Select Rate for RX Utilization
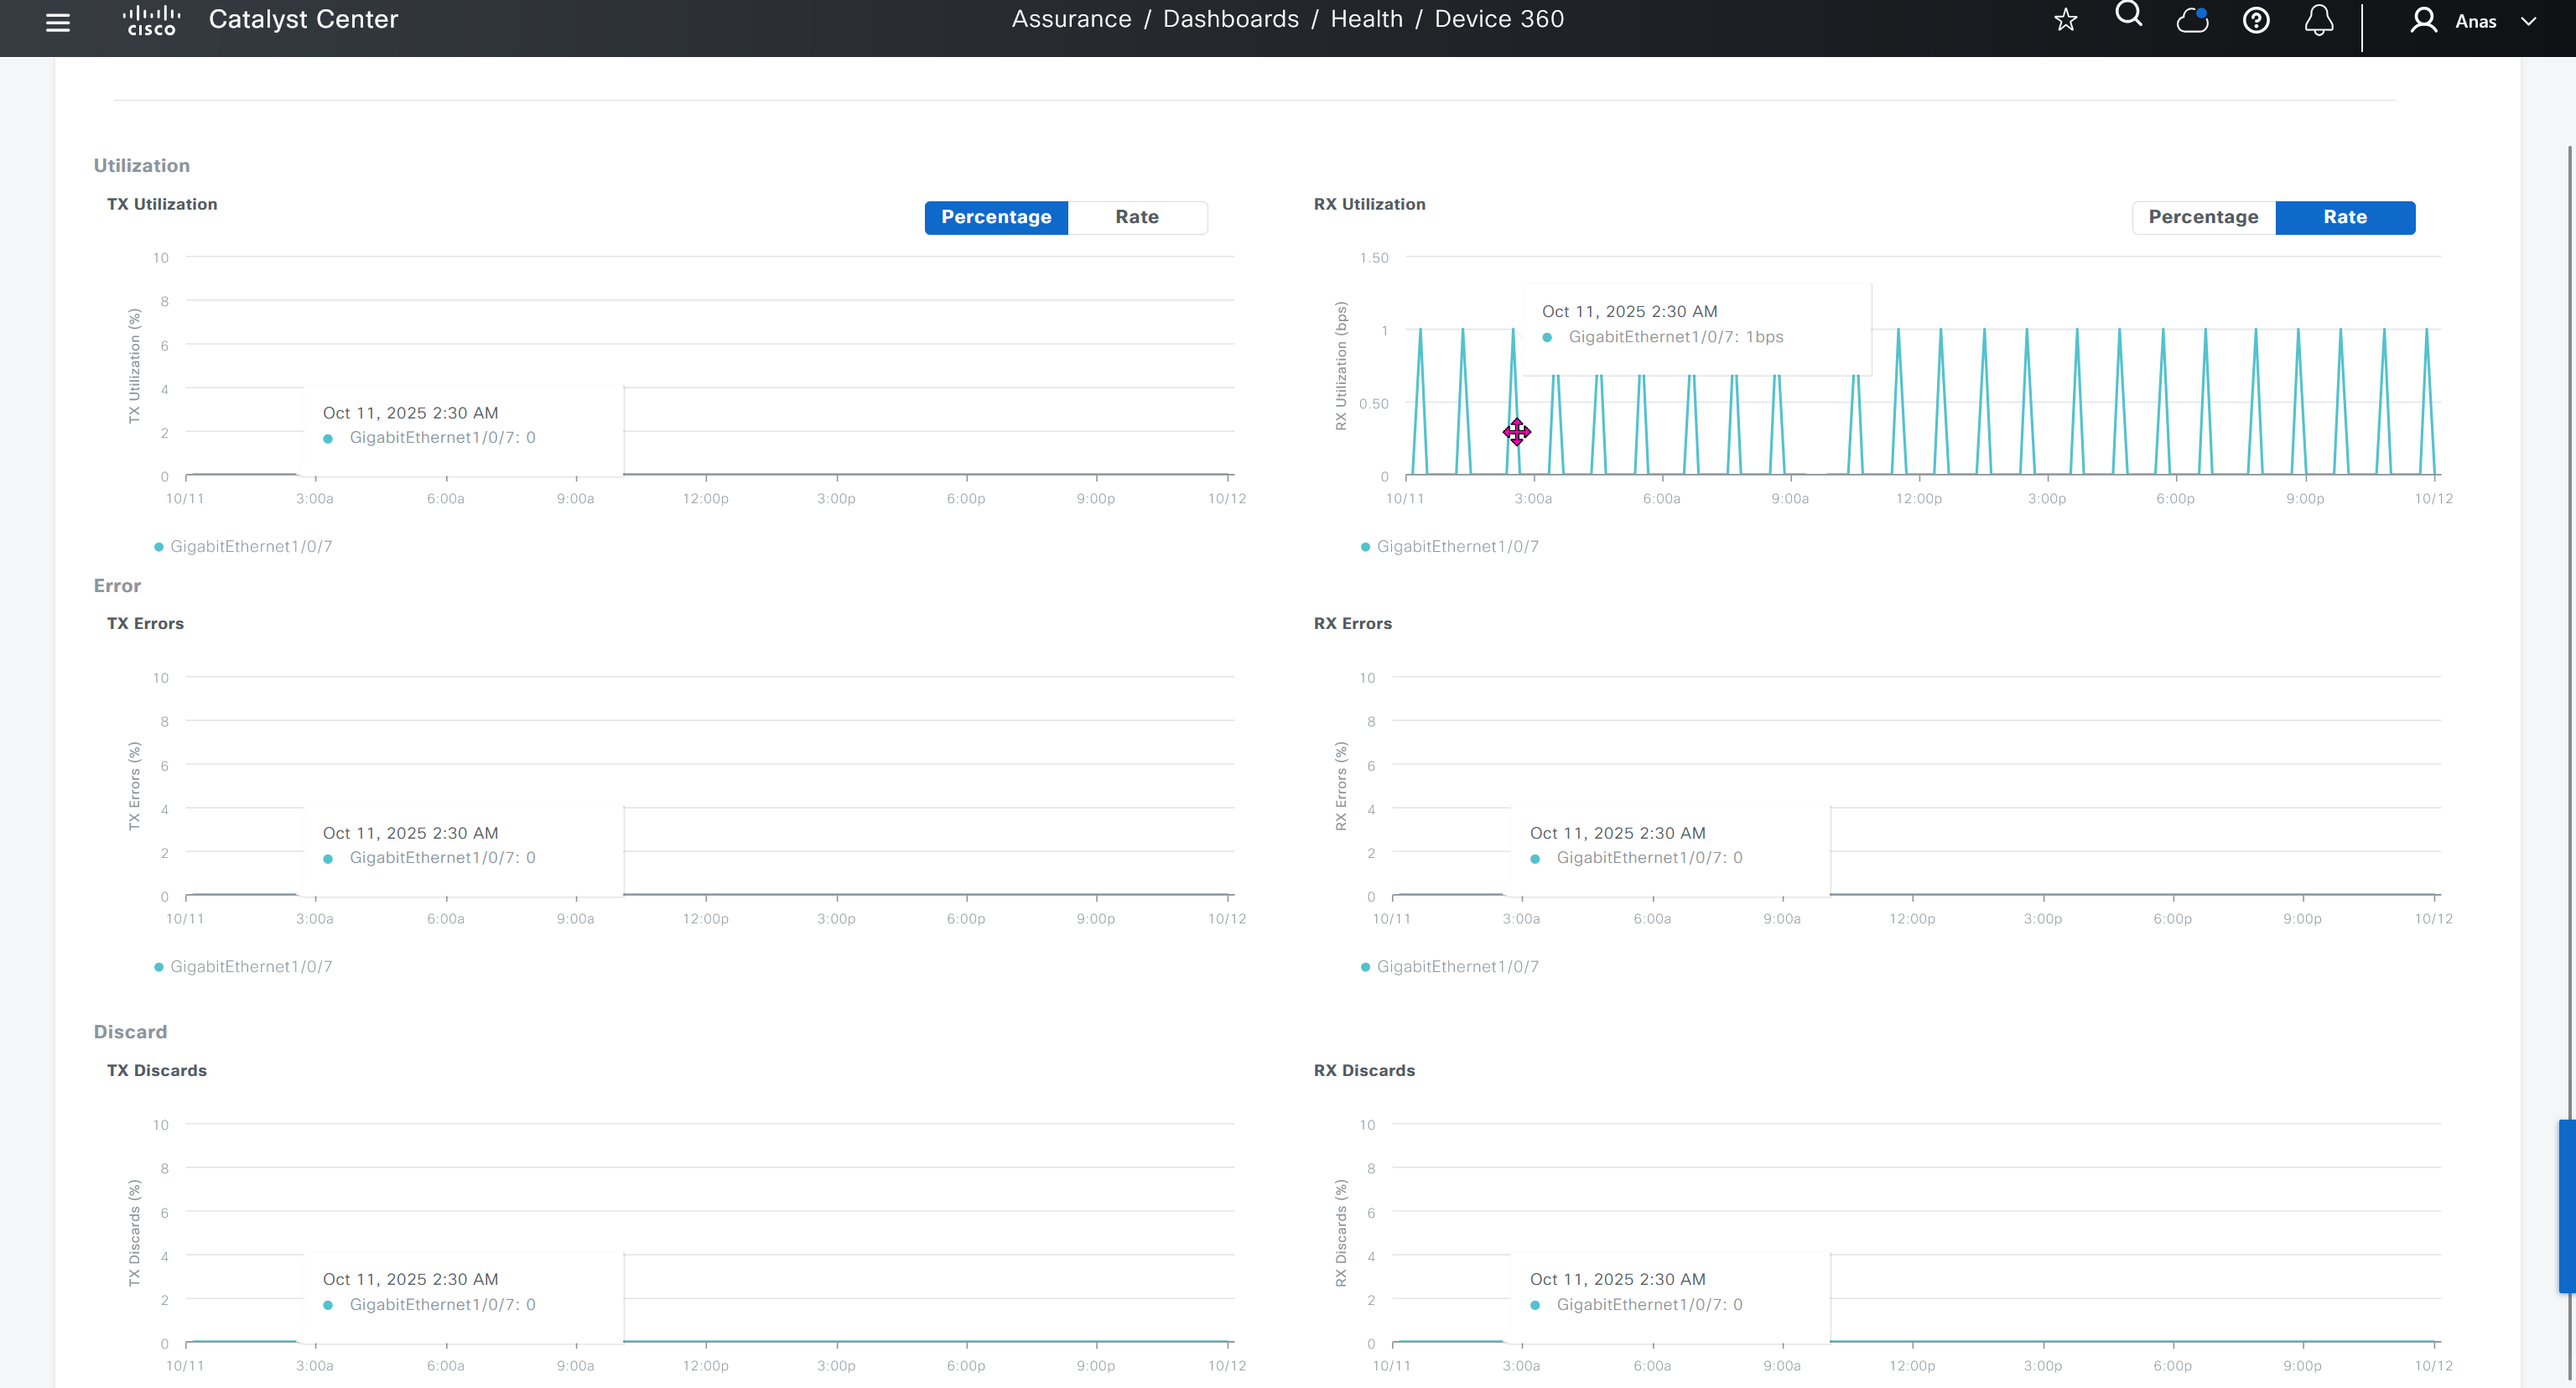Image resolution: width=2576 pixels, height=1388 pixels. click(2345, 217)
